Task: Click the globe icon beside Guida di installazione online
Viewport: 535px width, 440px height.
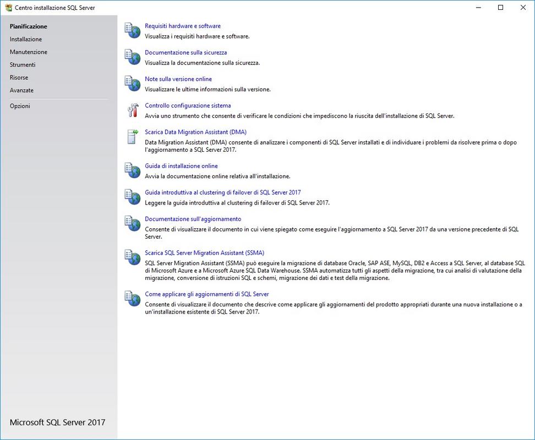Action: (133, 170)
